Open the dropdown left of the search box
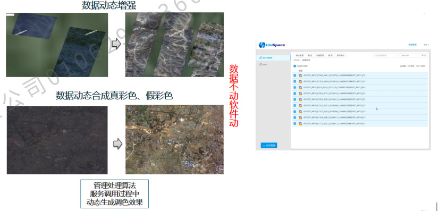This screenshot has width=440, height=211. [x=386, y=56]
